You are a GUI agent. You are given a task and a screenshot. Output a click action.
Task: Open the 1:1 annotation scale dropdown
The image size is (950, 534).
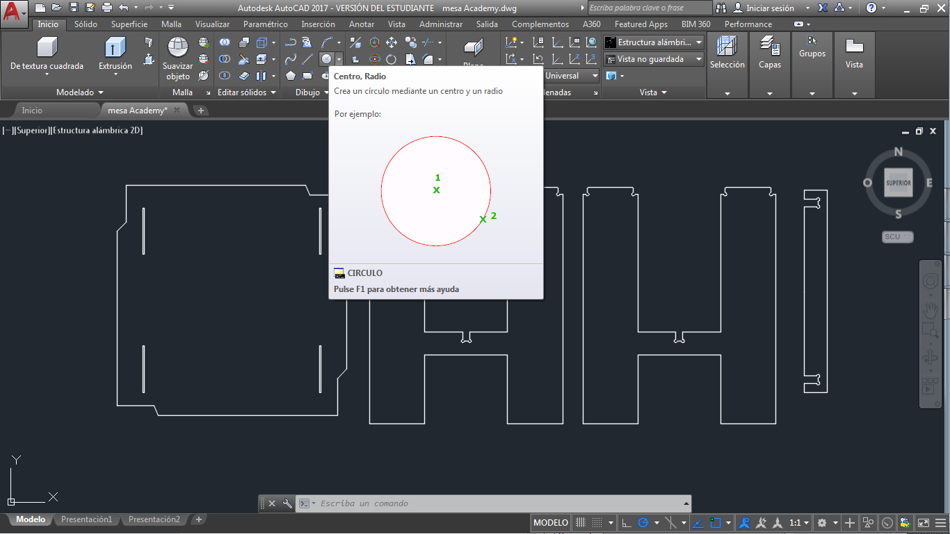coord(799,523)
